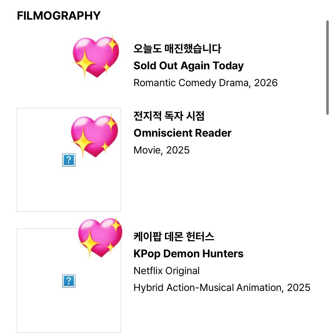The height and width of the screenshot is (335, 331).
Task: Click the Netflix Original label
Action: coord(166,271)
